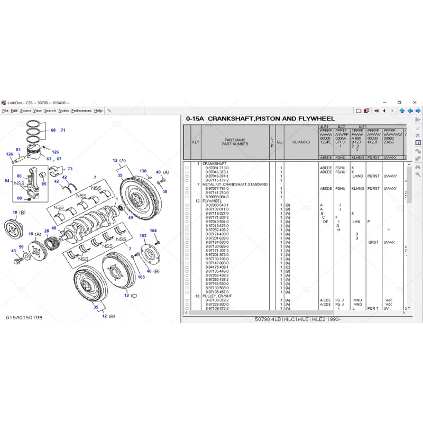Tick checkbox for part 8-97081-713-0
Viewport: 423px width, 423px height.
187,168
